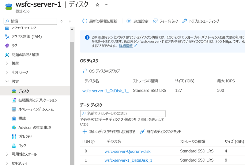The image size is (245, 165).
Task: Open wsfc-server-1_OsDisk_1_ disk link
Action: coord(105,91)
